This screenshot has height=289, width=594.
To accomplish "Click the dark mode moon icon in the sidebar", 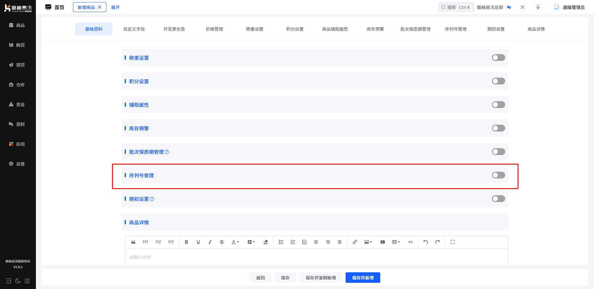I will click(18, 281).
